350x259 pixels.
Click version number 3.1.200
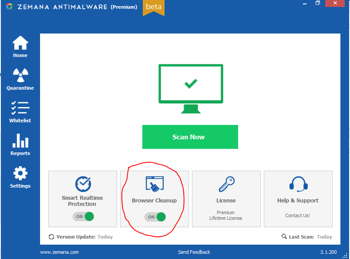pos(328,252)
